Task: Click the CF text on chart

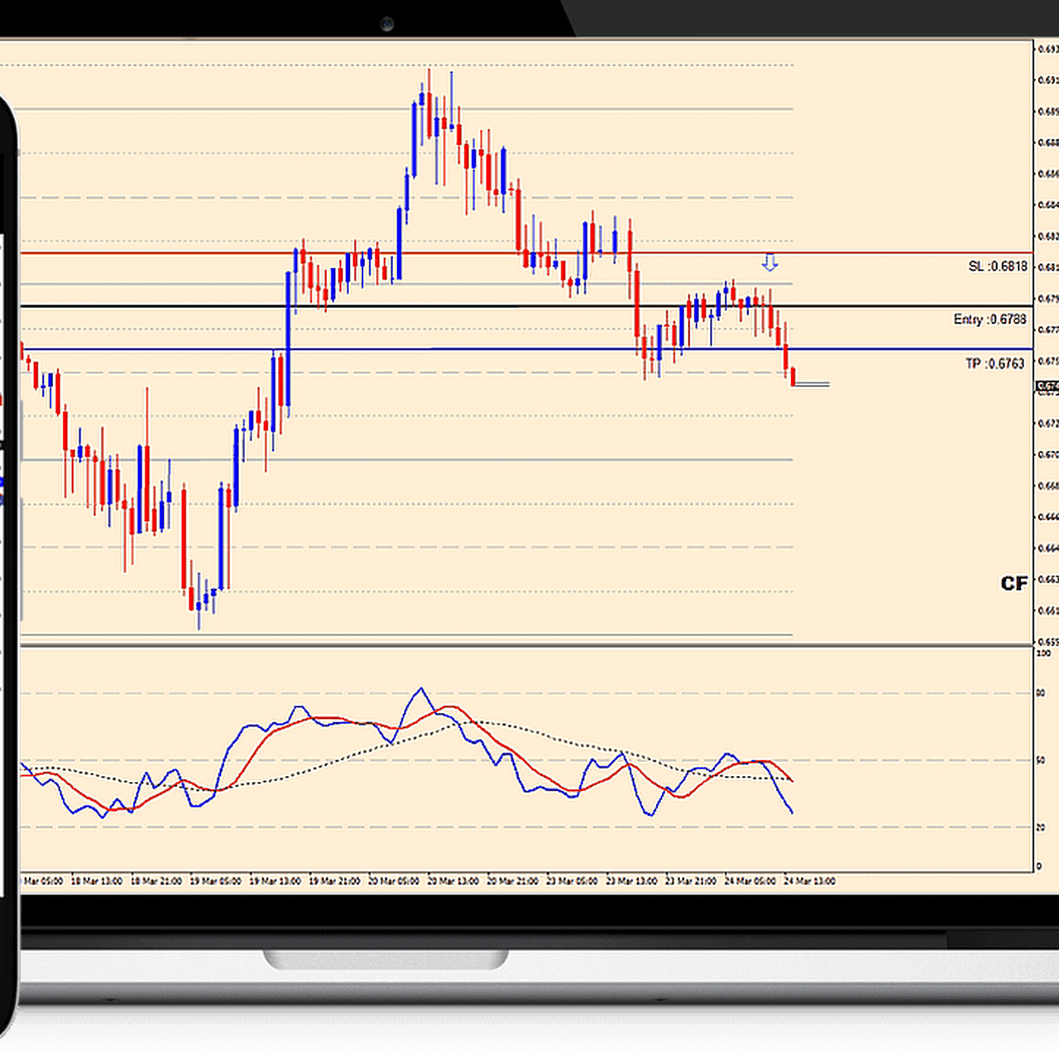Action: click(x=1013, y=583)
